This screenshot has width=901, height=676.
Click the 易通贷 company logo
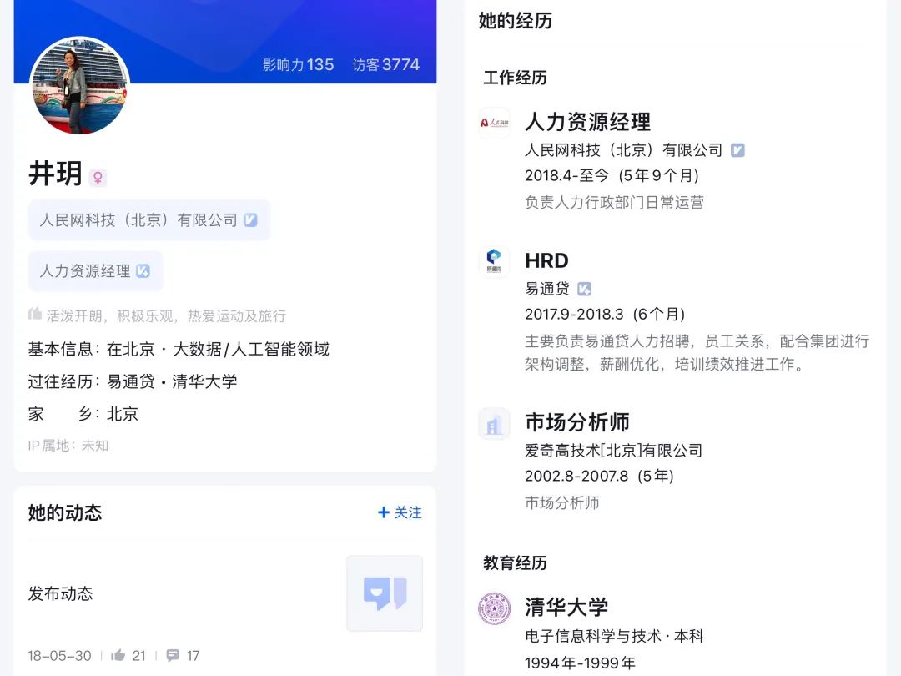point(494,261)
